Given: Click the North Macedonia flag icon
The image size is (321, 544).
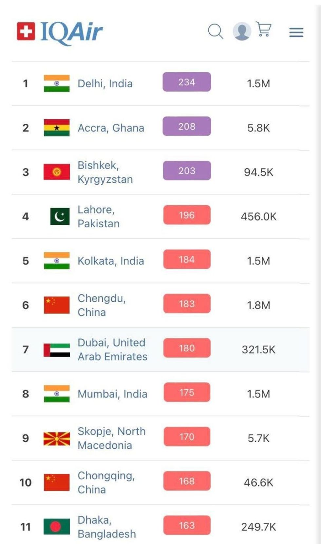Looking at the screenshot, I should point(57,438).
